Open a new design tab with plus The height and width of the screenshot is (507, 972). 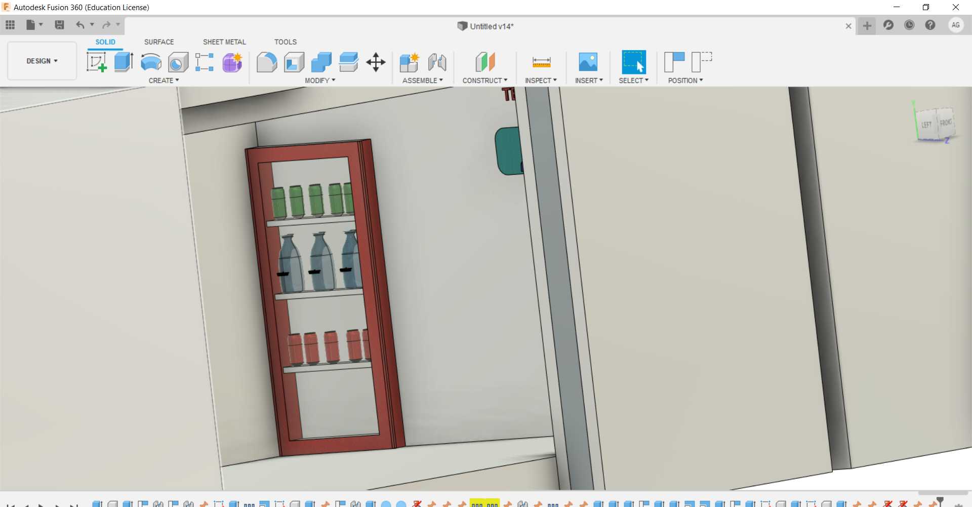coord(867,25)
